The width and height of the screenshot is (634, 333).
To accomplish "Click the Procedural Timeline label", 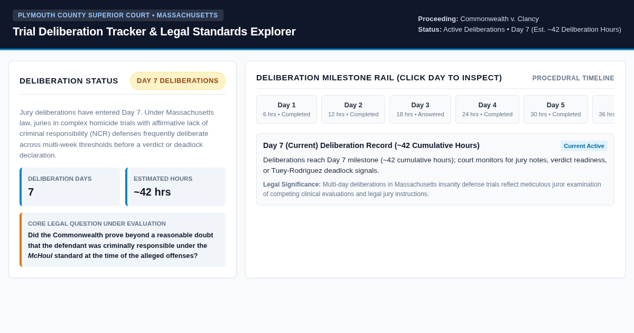I will tap(573, 78).
